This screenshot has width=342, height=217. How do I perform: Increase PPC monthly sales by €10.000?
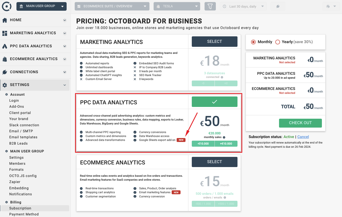tap(226, 144)
